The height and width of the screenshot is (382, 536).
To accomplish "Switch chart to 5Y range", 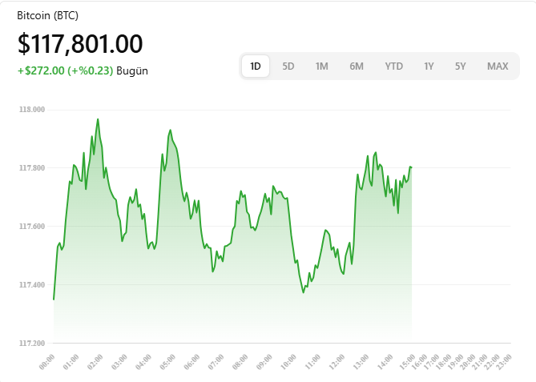I will pyautogui.click(x=460, y=66).
